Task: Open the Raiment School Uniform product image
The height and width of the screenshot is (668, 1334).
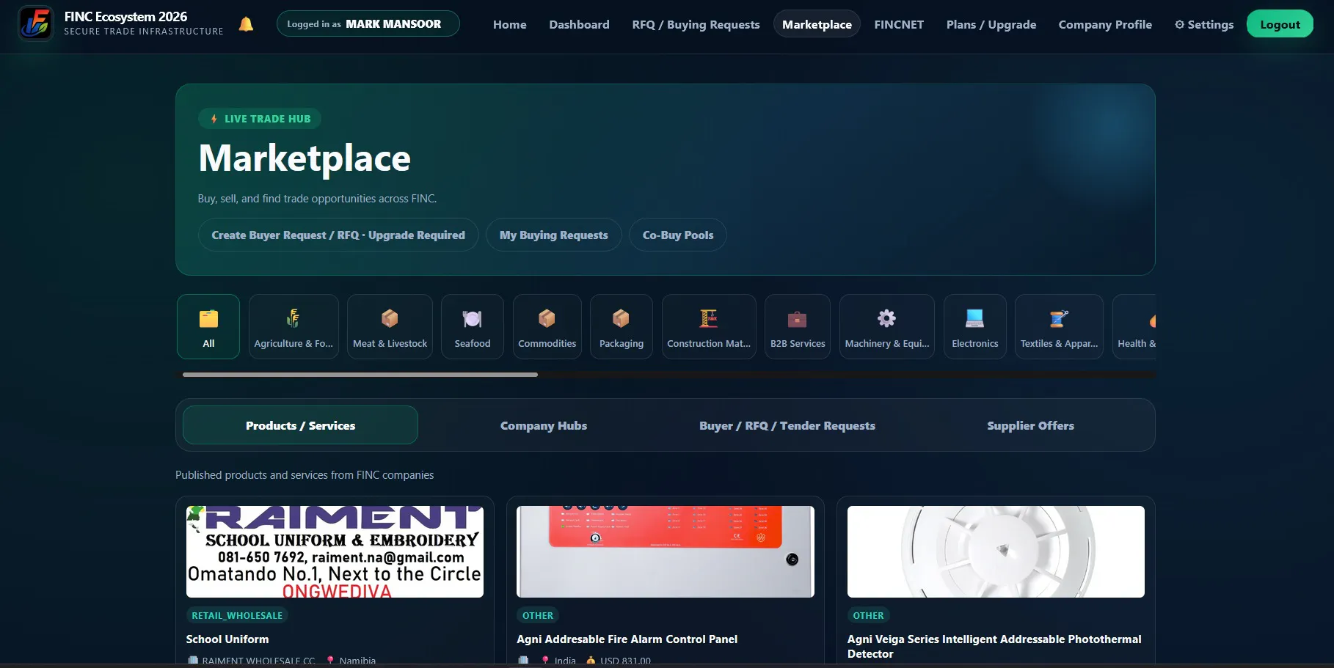Action: pos(335,551)
